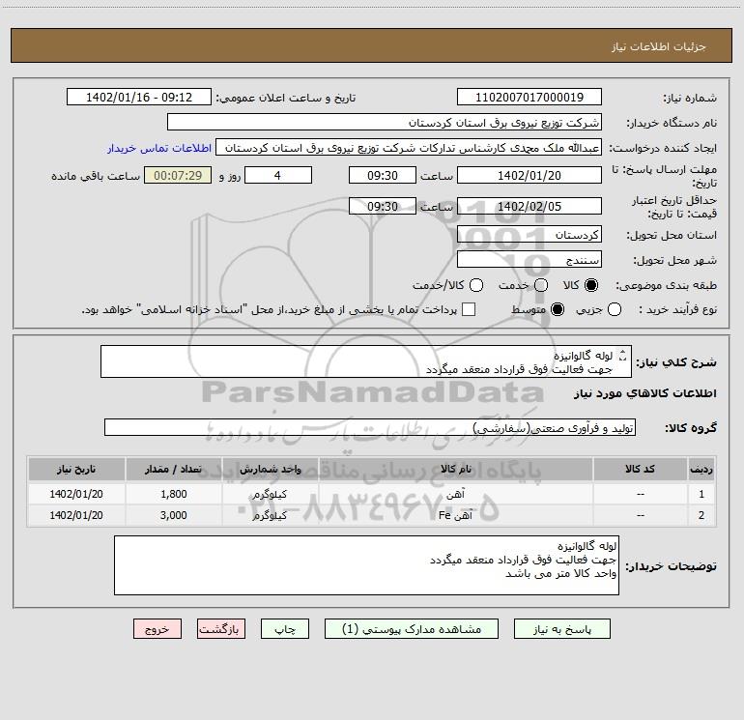This screenshot has width=744, height=720.
Task: Click the request creator field عبدالله ملک محمدی
Action: [x=409, y=147]
